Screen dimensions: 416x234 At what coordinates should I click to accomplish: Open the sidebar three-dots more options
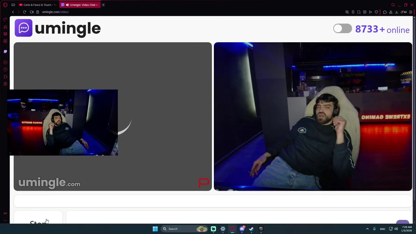tap(5, 221)
